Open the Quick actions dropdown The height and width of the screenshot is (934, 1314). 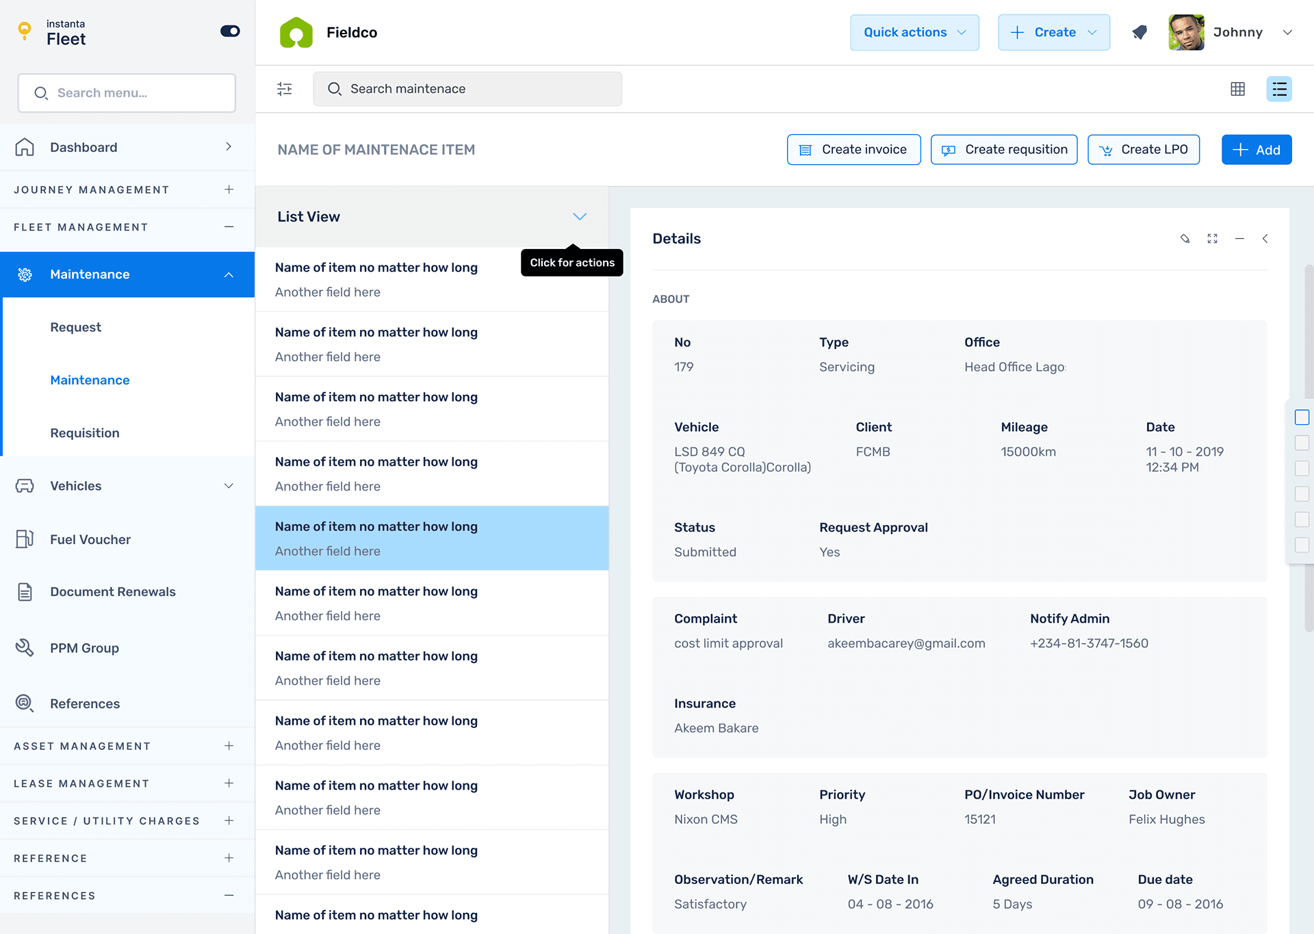914,32
